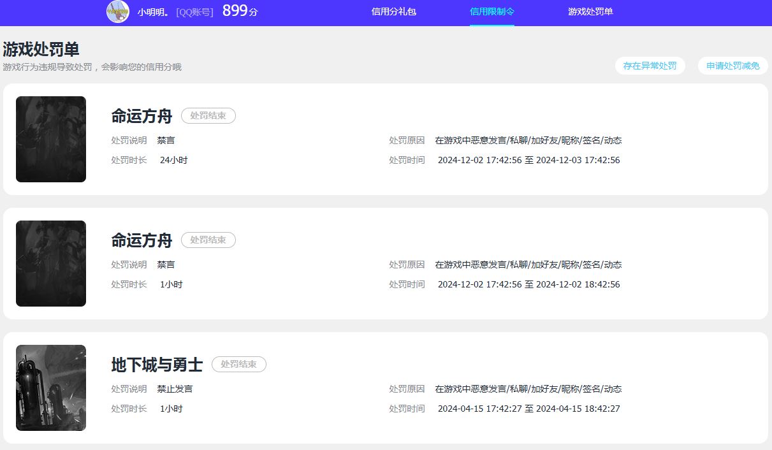This screenshot has height=450, width=772.
Task: Switch to the 信用限制令 tab
Action: [492, 11]
